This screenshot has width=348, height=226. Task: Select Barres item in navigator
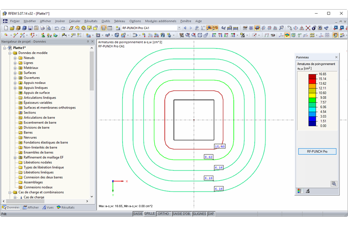click(x=28, y=132)
